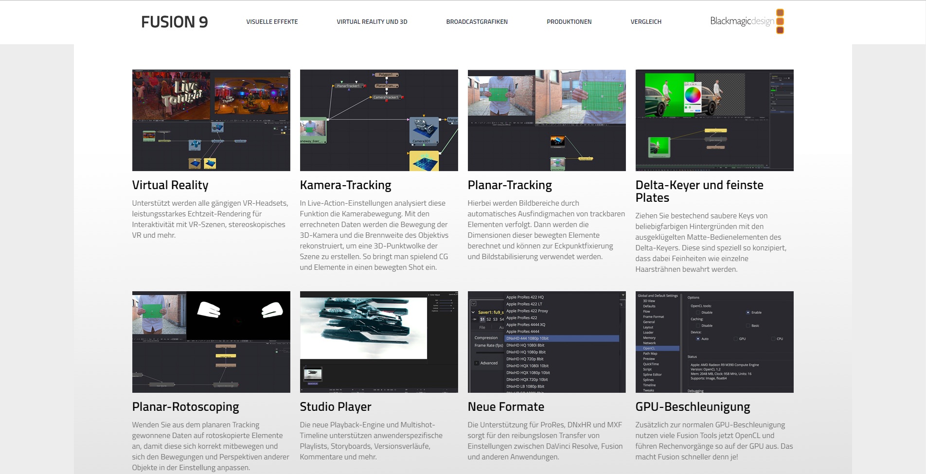926x474 pixels.
Task: Select the Auto device radio button
Action: click(698, 339)
